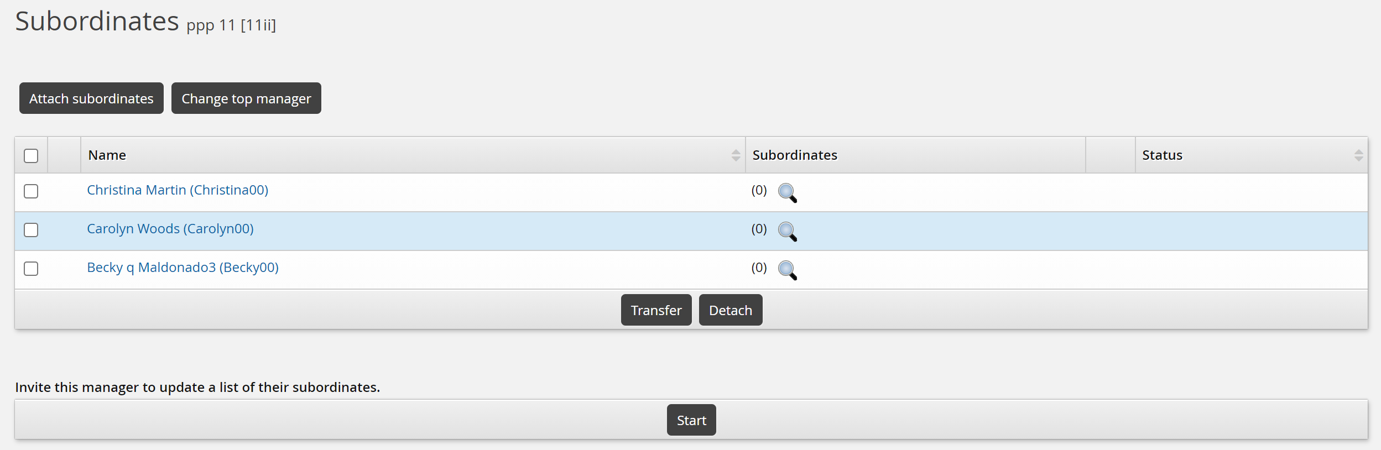This screenshot has height=450, width=1381.
Task: Click the Name column header
Action: pyautogui.click(x=107, y=155)
